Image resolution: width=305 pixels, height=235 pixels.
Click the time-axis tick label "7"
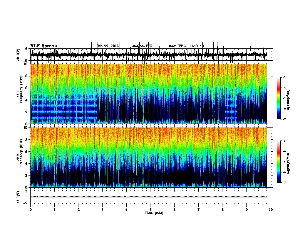coord(199,210)
